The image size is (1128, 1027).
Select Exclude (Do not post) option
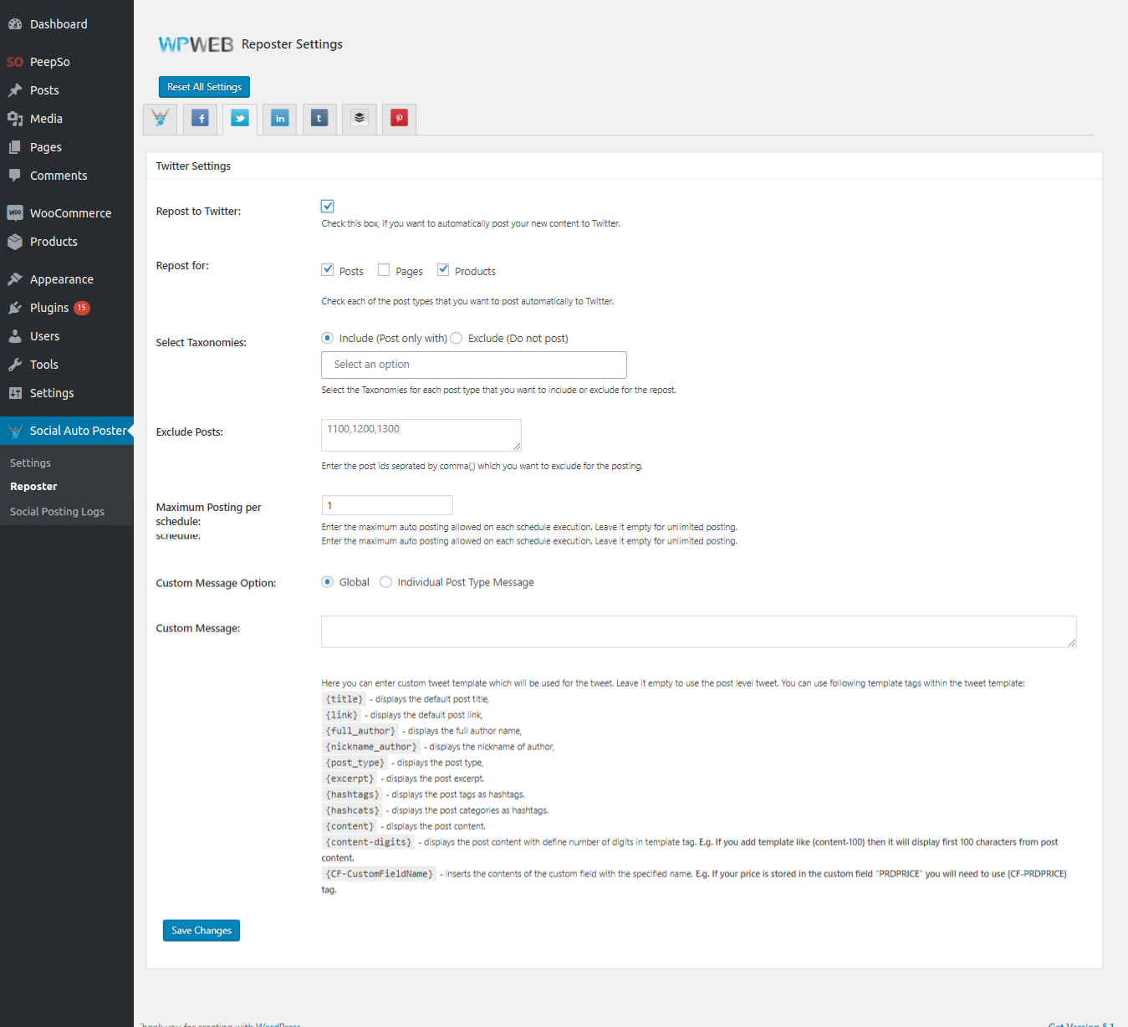click(x=457, y=339)
